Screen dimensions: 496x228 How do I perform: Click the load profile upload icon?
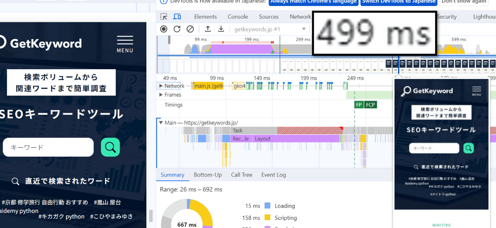point(208,29)
